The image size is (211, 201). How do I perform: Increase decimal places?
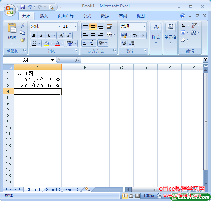click(x=124, y=43)
